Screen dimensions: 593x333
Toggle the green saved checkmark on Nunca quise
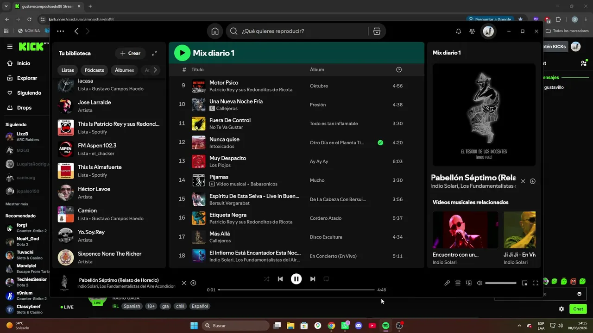click(x=380, y=142)
